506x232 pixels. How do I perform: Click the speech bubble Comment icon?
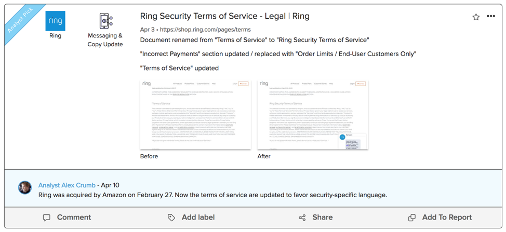click(x=47, y=217)
